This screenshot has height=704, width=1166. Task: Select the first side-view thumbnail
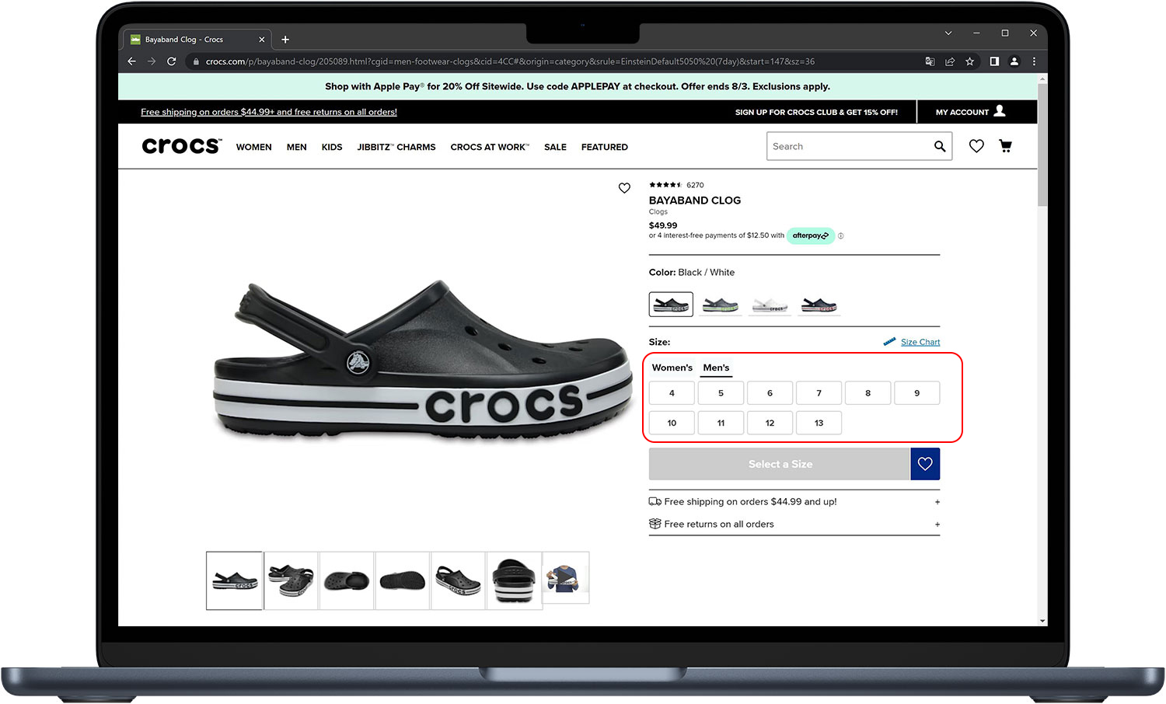tap(235, 580)
